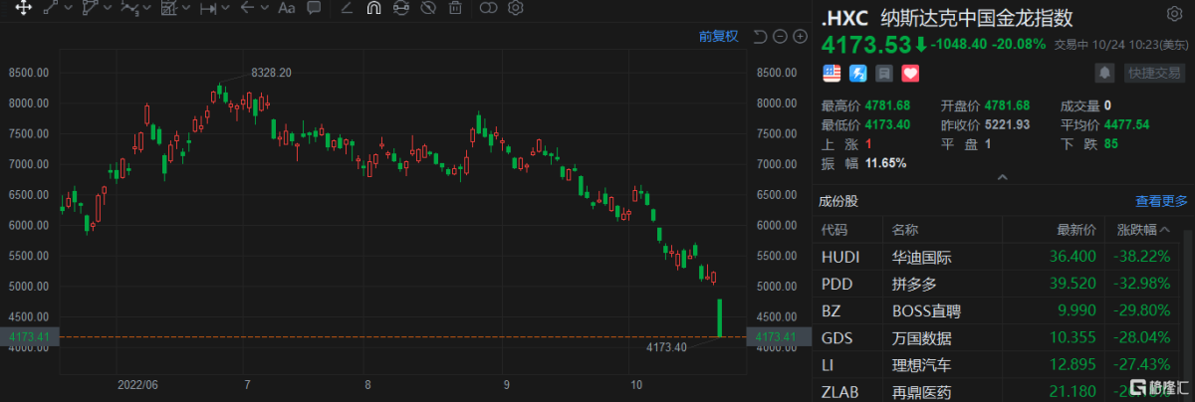Click the 最高价 4781.68 value
This screenshot has height=402, width=1195.
(x=887, y=105)
